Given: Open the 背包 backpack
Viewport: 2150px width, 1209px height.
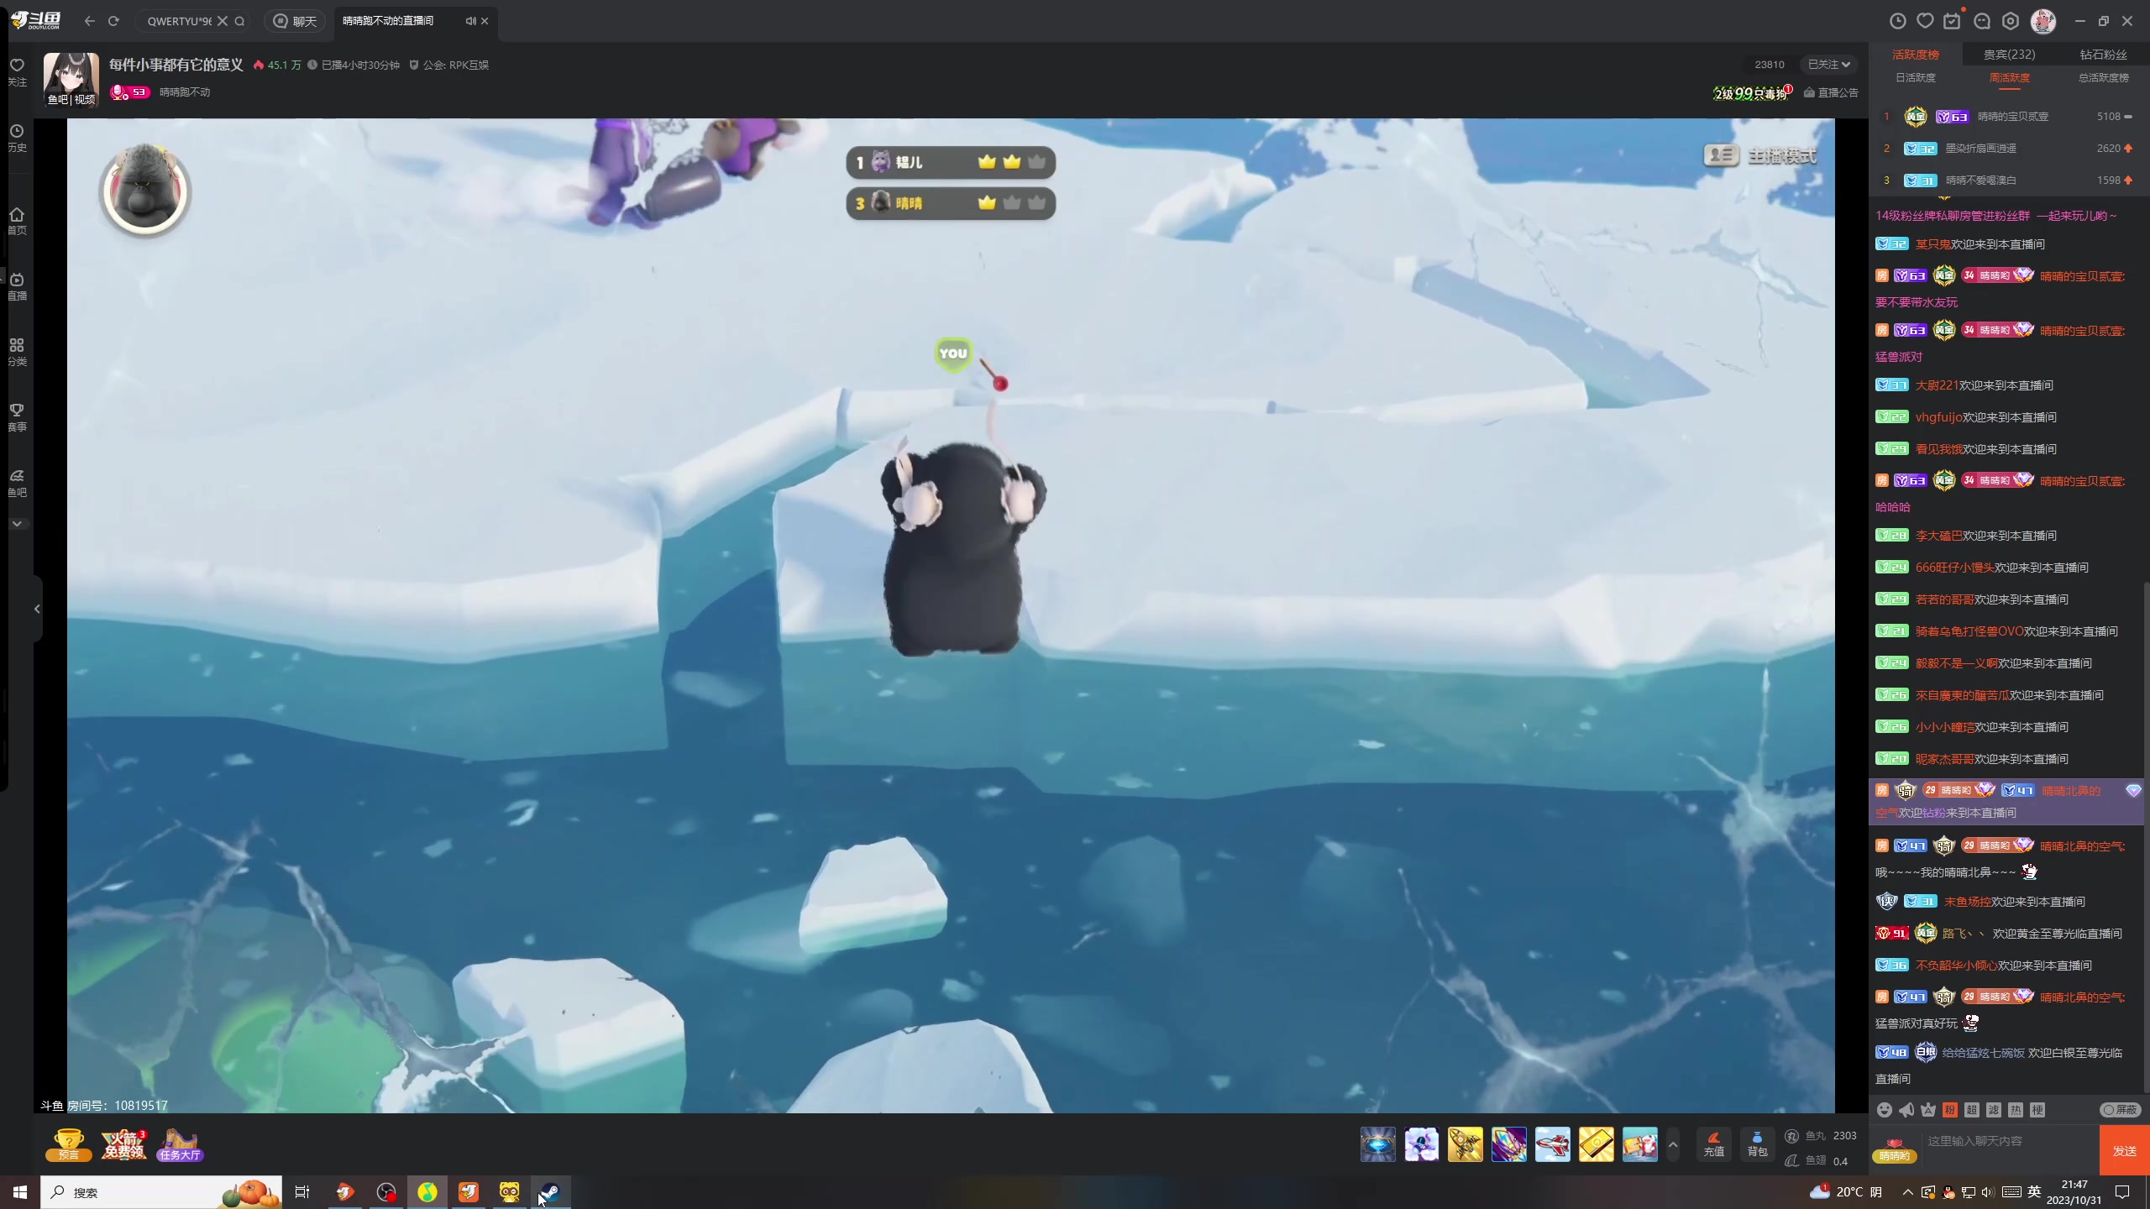Looking at the screenshot, I should (x=1757, y=1144).
